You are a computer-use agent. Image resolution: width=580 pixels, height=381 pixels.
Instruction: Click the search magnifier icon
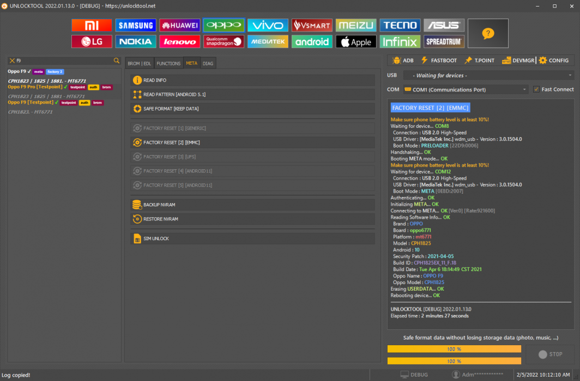(117, 60)
